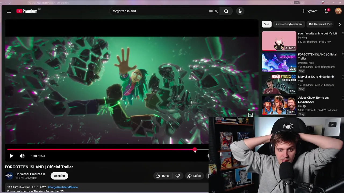Click the '10,9 mil. odběratelů' subscriber count
The image size is (344, 193).
26,178
